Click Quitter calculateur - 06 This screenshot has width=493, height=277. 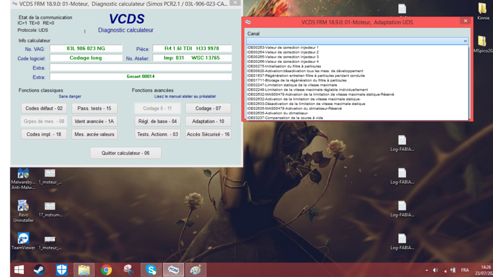(x=125, y=153)
